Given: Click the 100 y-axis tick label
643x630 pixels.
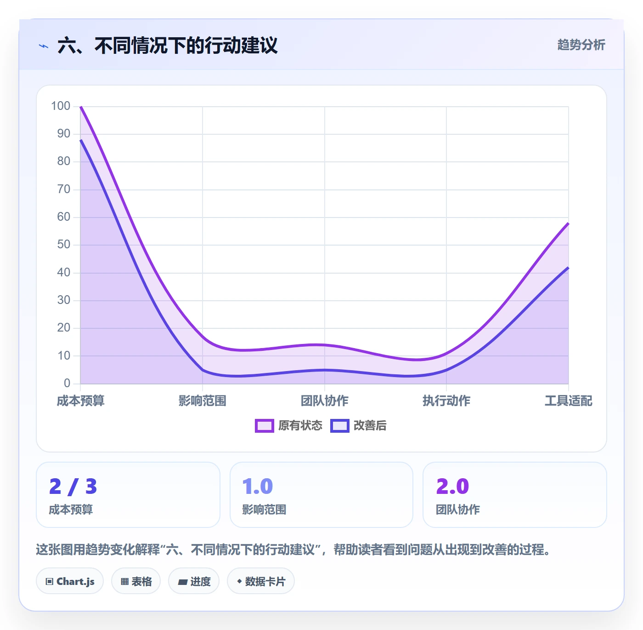Looking at the screenshot, I should [x=61, y=106].
